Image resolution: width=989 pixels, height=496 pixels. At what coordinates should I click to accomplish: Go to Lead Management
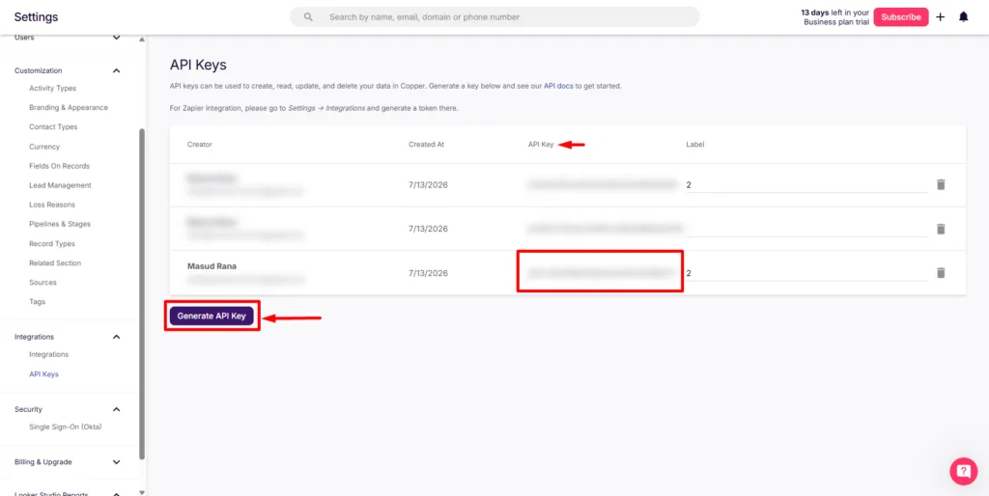60,185
